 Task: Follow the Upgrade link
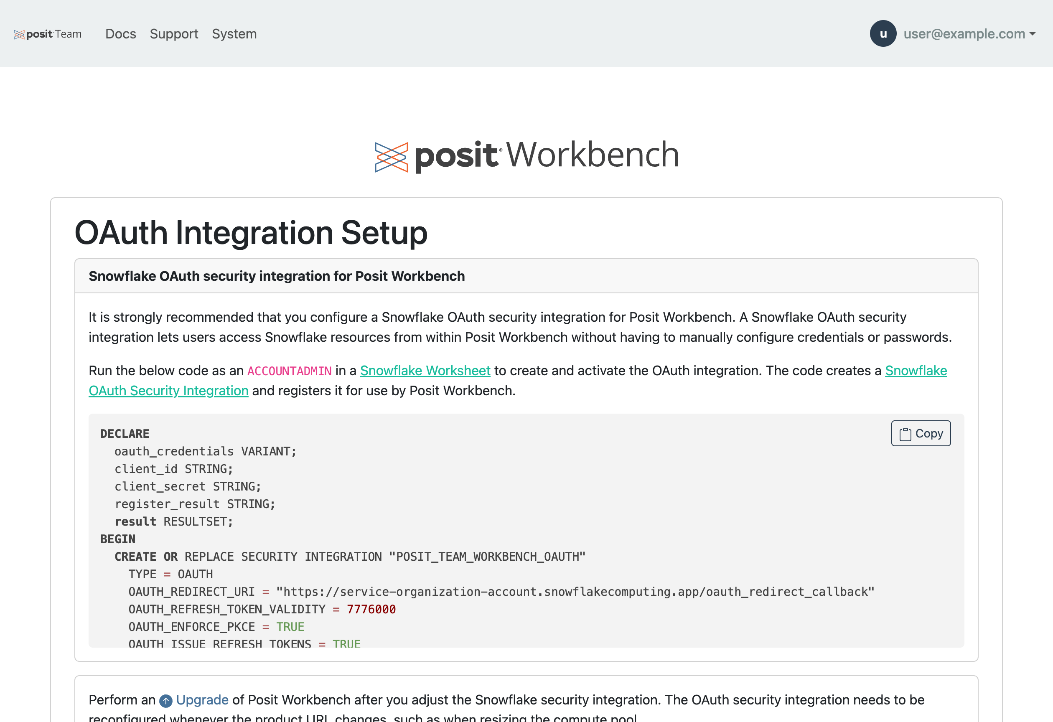(202, 700)
